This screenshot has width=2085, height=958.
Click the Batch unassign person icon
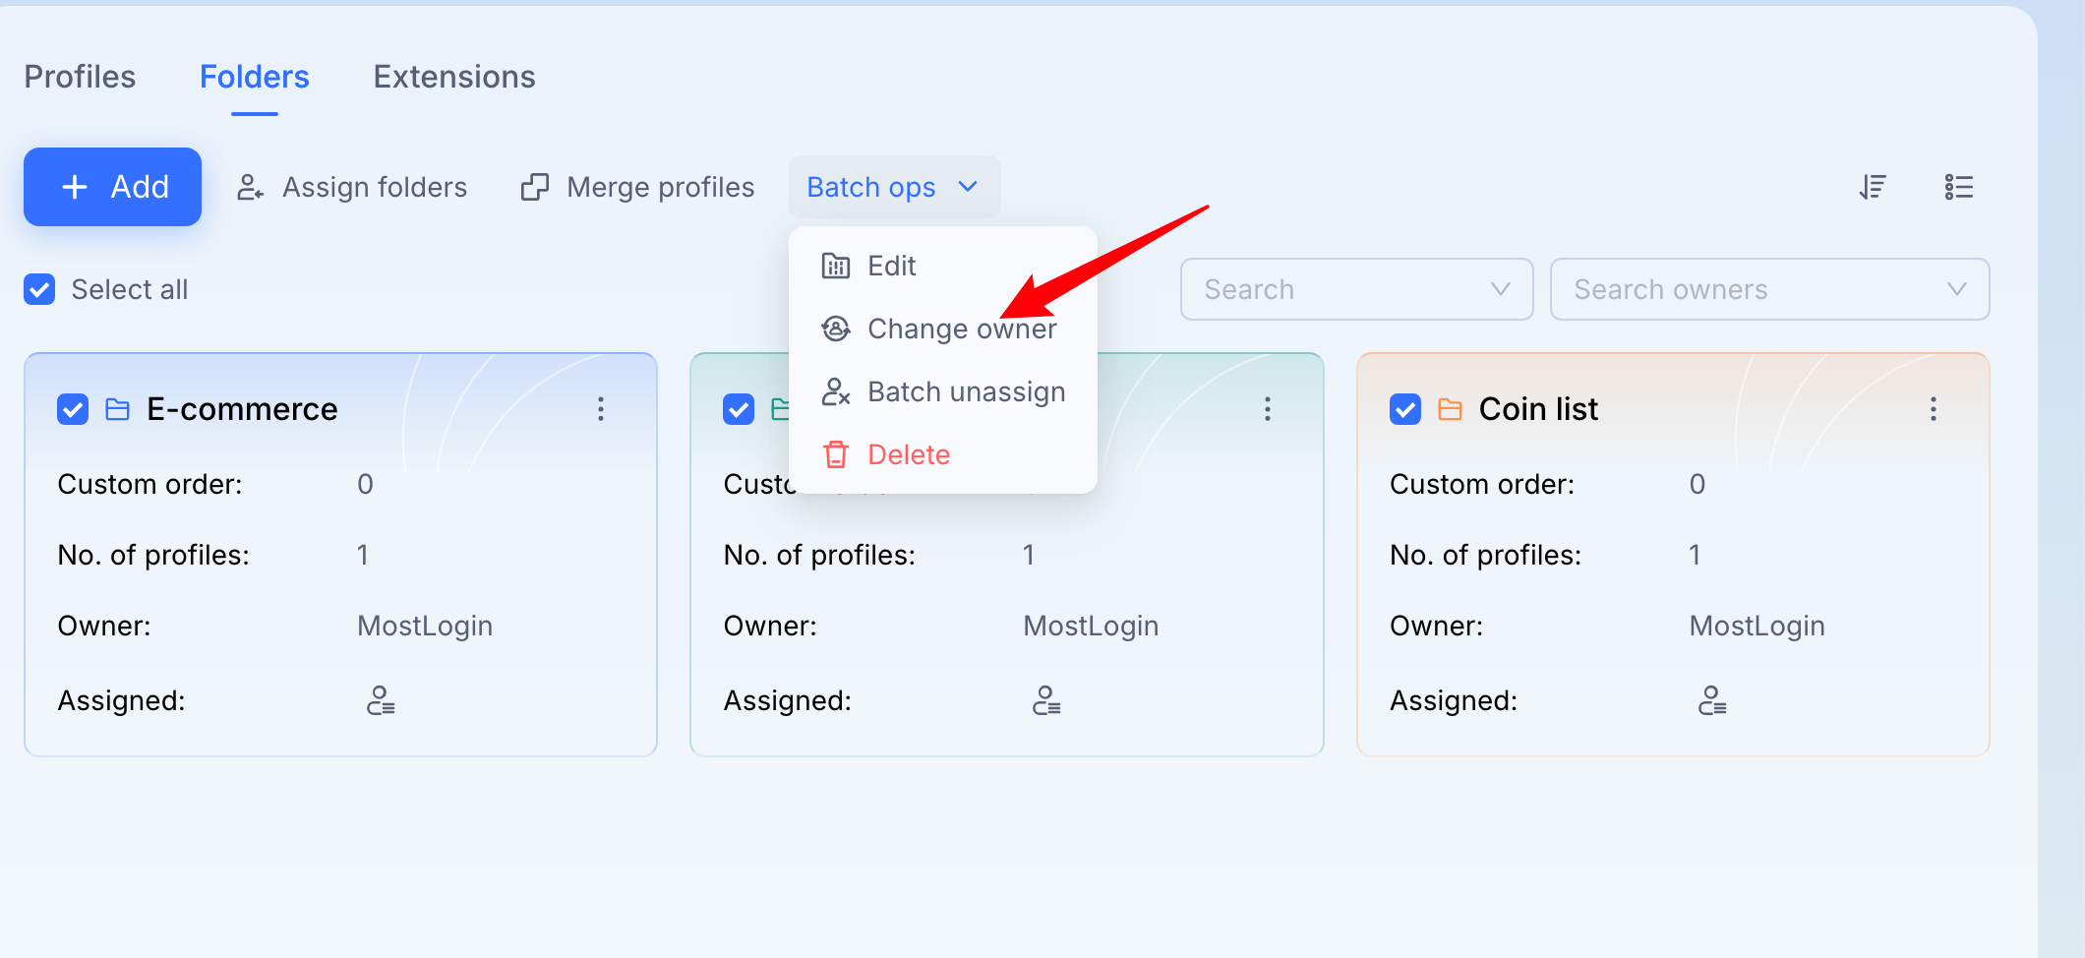[x=836, y=391]
